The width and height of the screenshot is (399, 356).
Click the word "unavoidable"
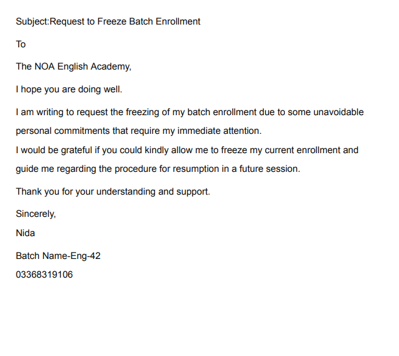(x=340, y=112)
